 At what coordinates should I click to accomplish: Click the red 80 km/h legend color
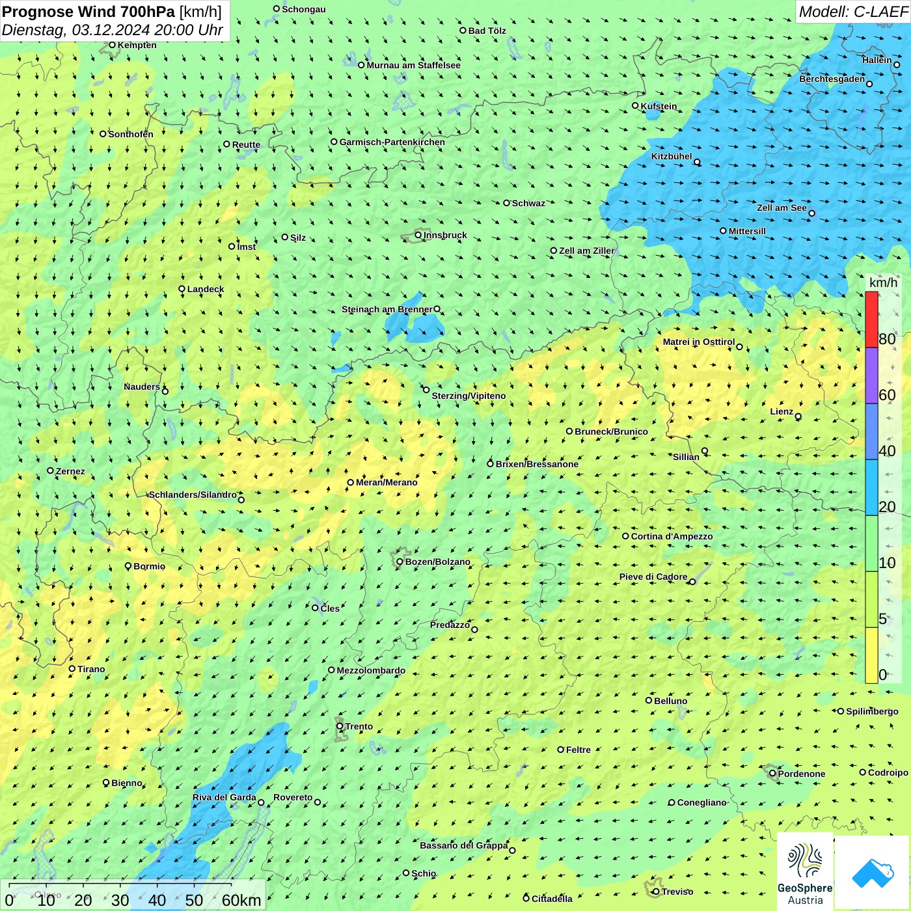[x=871, y=320]
